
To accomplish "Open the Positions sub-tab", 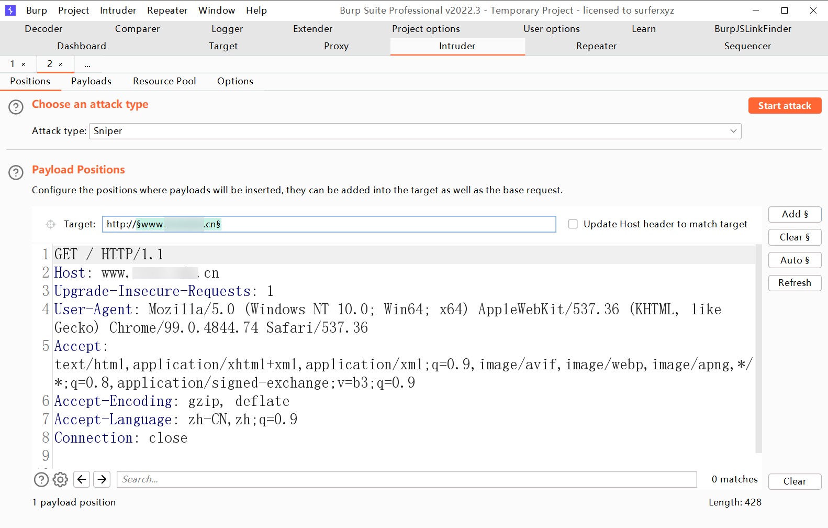I will (30, 81).
